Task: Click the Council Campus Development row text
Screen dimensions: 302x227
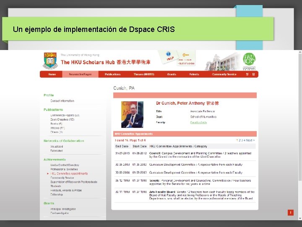Action: tap(200, 155)
